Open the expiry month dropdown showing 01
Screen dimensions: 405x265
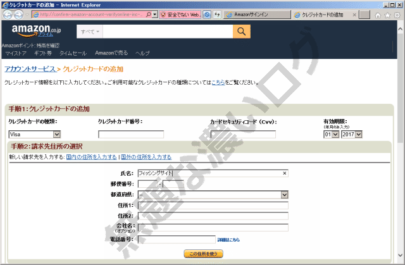[331, 134]
